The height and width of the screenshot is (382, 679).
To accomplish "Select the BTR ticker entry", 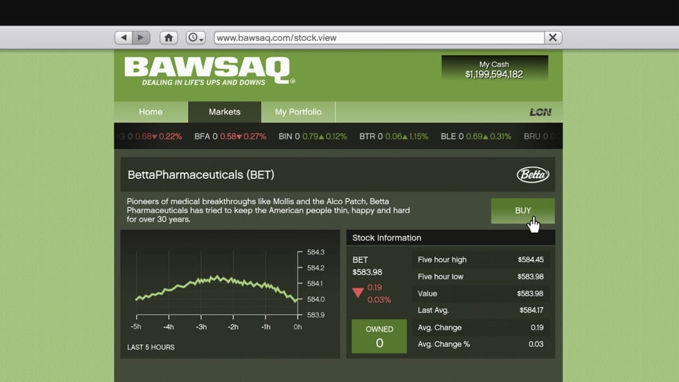I will 394,136.
